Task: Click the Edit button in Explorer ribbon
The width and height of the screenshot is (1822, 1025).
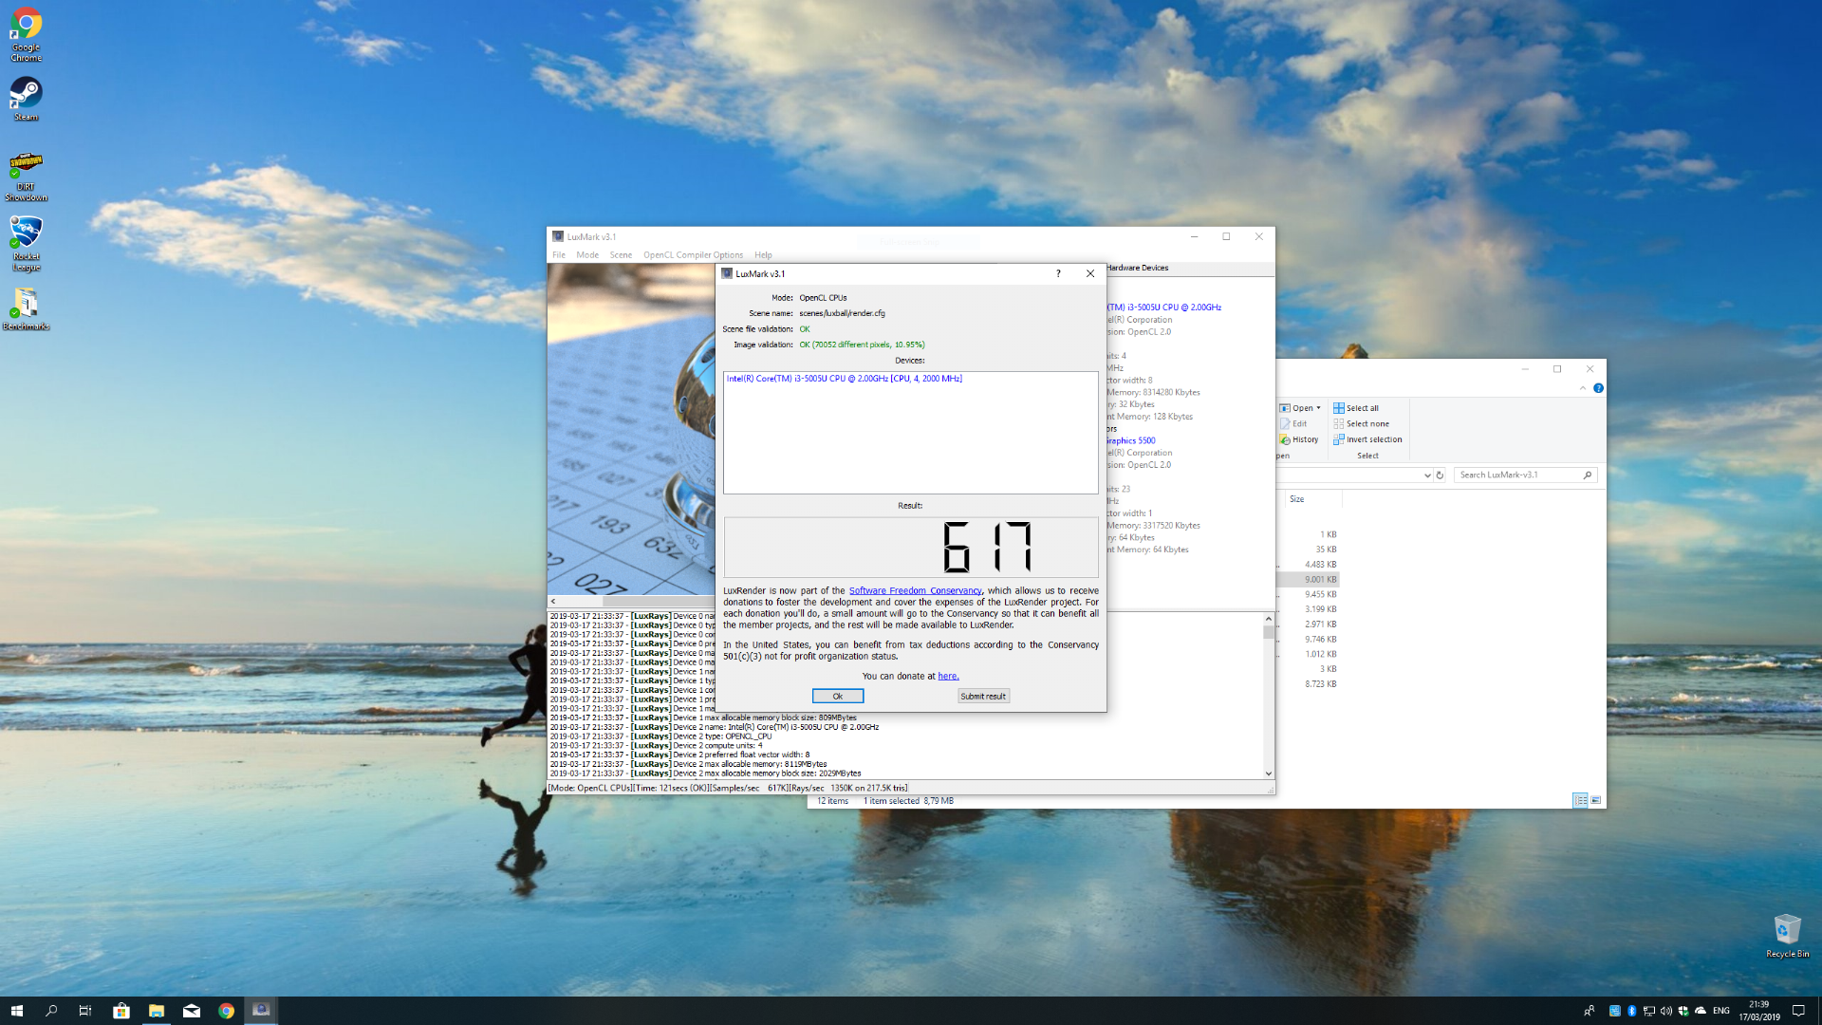Action: [1293, 424]
